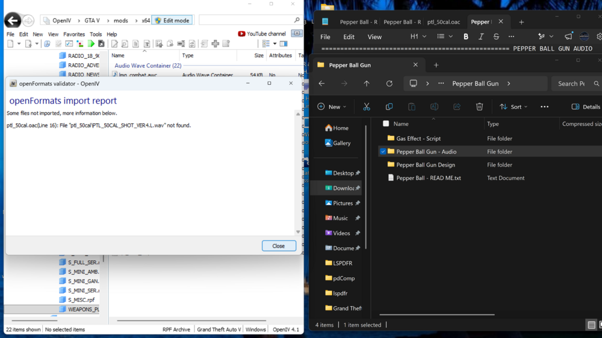Switch Explorer to details view icon in status bar

click(591, 325)
